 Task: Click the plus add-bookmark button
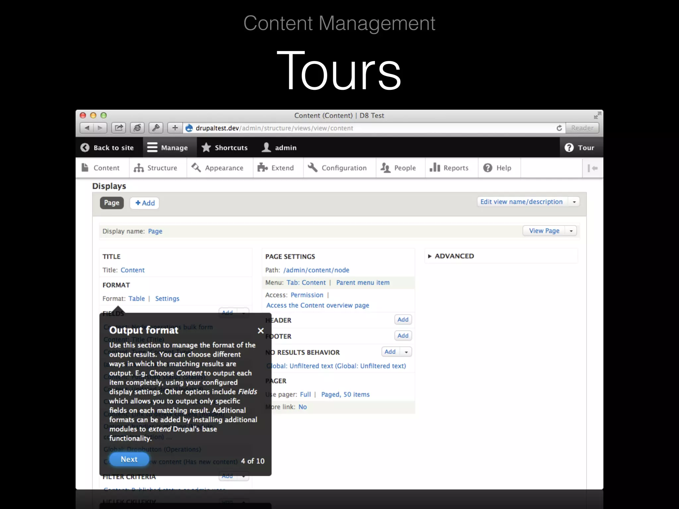(x=175, y=128)
